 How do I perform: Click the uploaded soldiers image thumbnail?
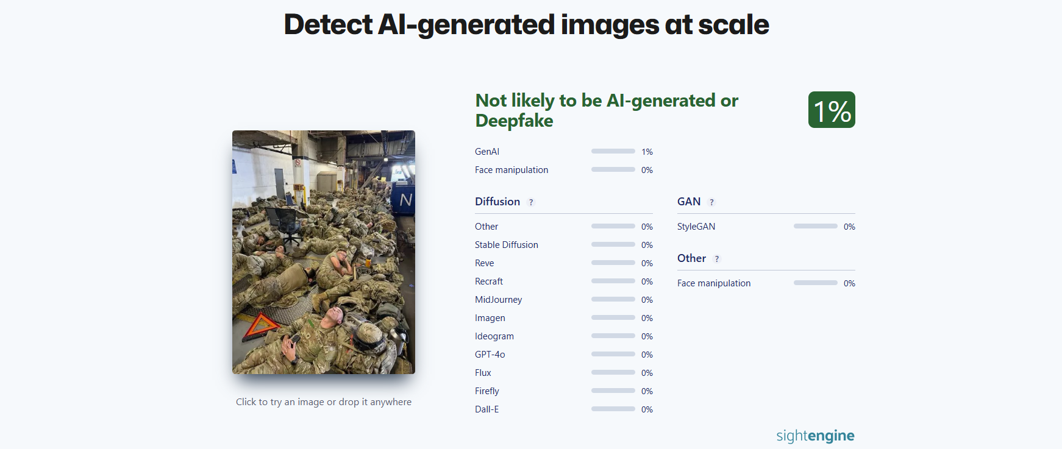click(x=324, y=252)
